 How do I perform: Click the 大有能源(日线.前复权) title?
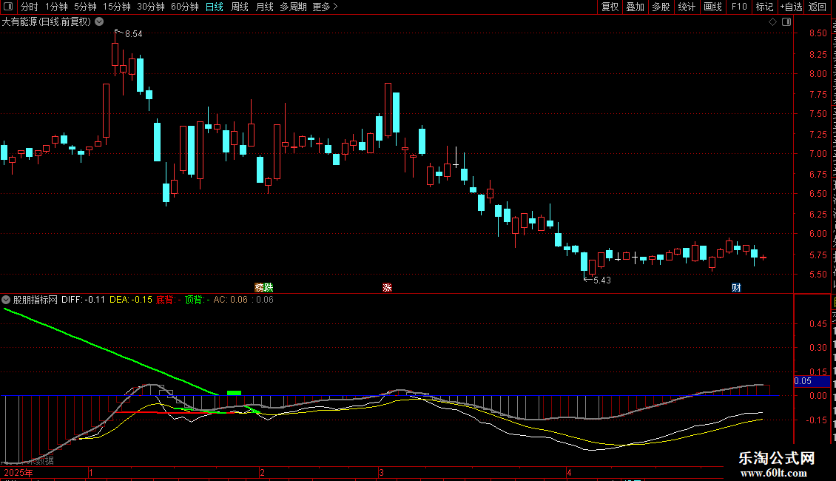pos(47,22)
